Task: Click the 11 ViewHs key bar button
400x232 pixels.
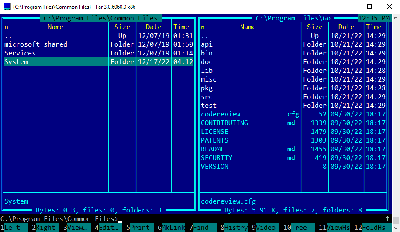Action: pyautogui.click(x=334, y=227)
